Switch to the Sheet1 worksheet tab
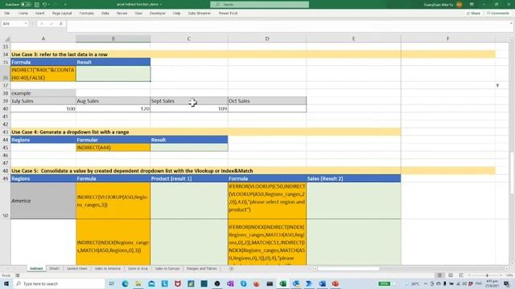515x289 pixels. [54, 269]
